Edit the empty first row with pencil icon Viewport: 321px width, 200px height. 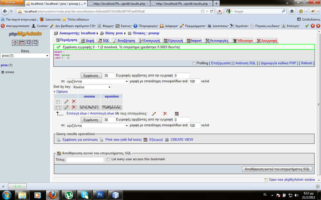(x=66, y=101)
